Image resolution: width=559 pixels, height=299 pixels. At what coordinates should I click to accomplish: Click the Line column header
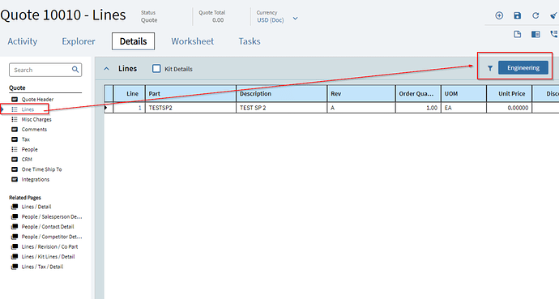pyautogui.click(x=129, y=94)
